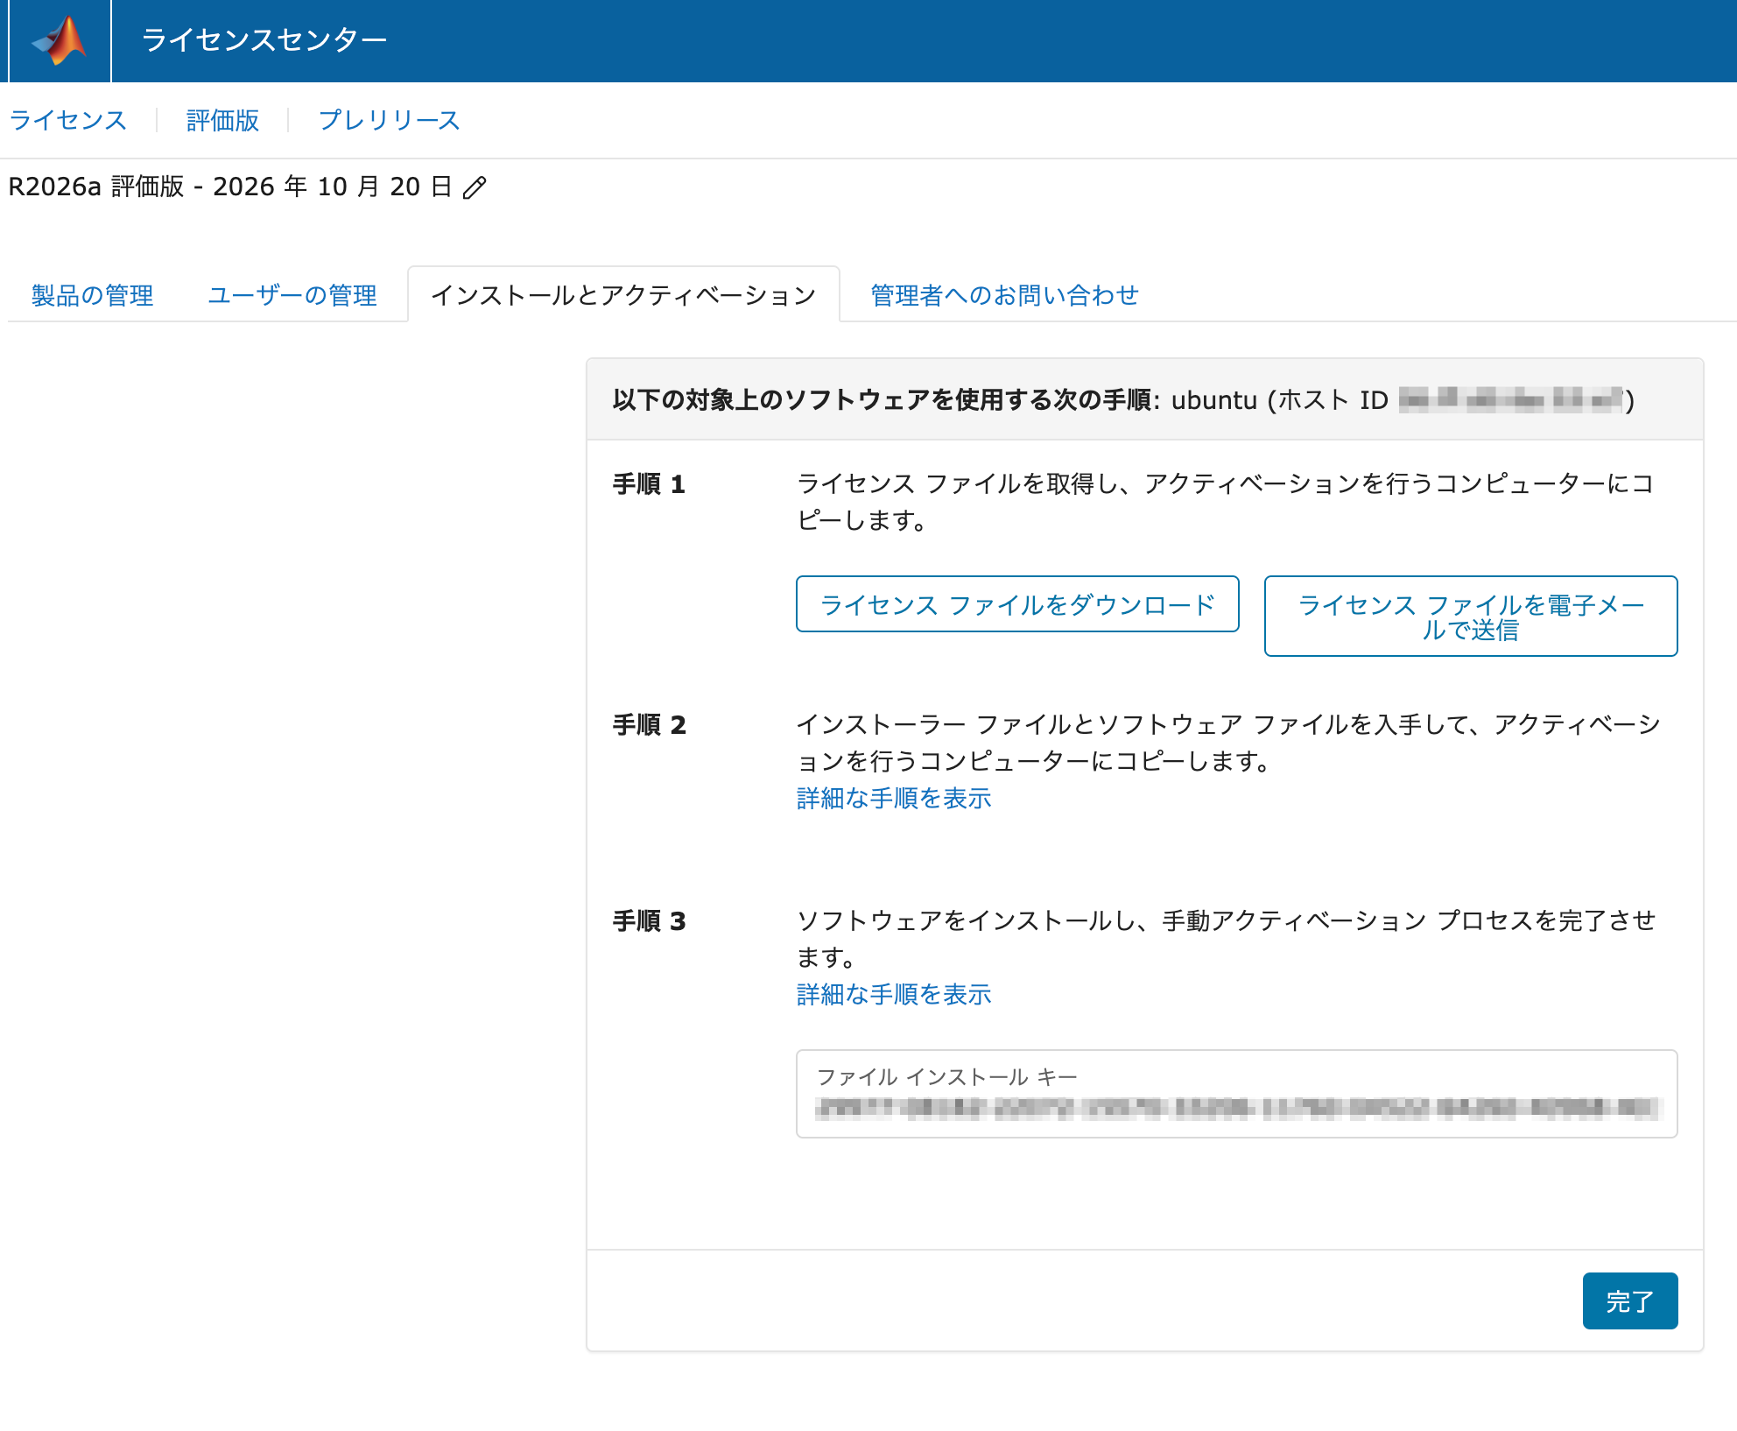Click the 手順 3 label
This screenshot has width=1737, height=1431.
click(x=649, y=921)
